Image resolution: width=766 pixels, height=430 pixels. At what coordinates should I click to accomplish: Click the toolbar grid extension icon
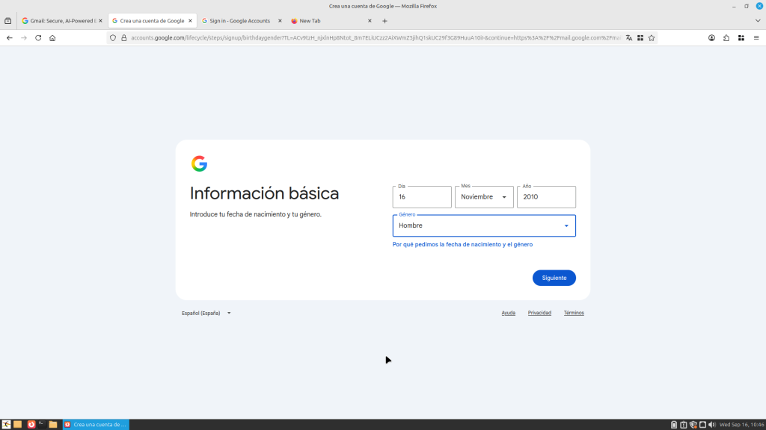tap(741, 38)
